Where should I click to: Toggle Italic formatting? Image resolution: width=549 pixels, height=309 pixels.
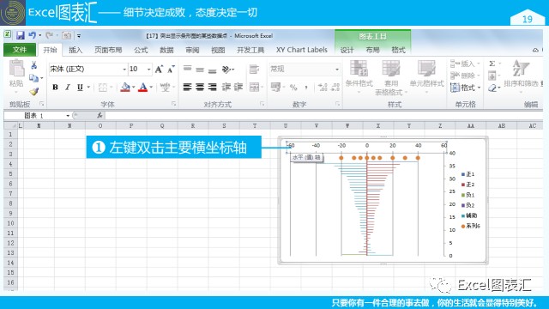tap(68, 87)
